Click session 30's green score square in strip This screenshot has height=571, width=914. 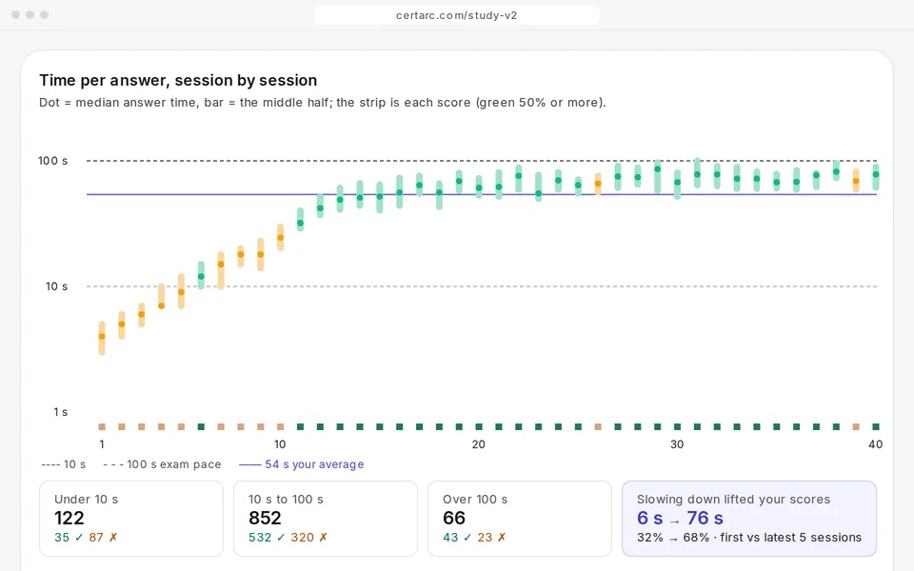(x=677, y=427)
